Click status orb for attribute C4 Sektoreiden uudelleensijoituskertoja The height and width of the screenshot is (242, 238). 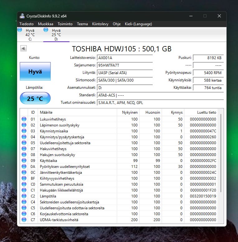click(x=24, y=202)
